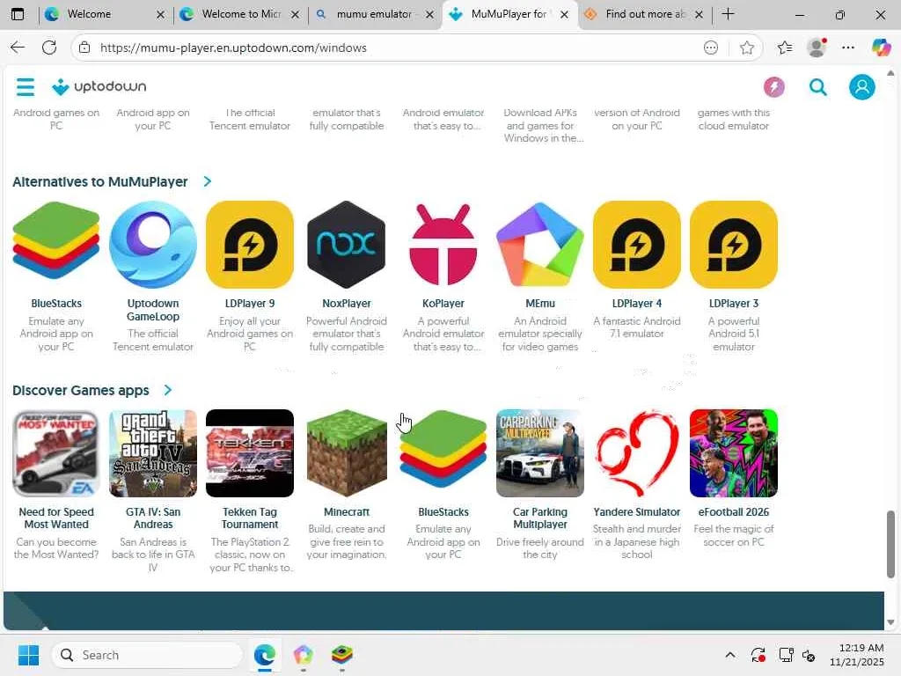Open the MEmu app icon
Screen dimensions: 901x676
(x=540, y=245)
